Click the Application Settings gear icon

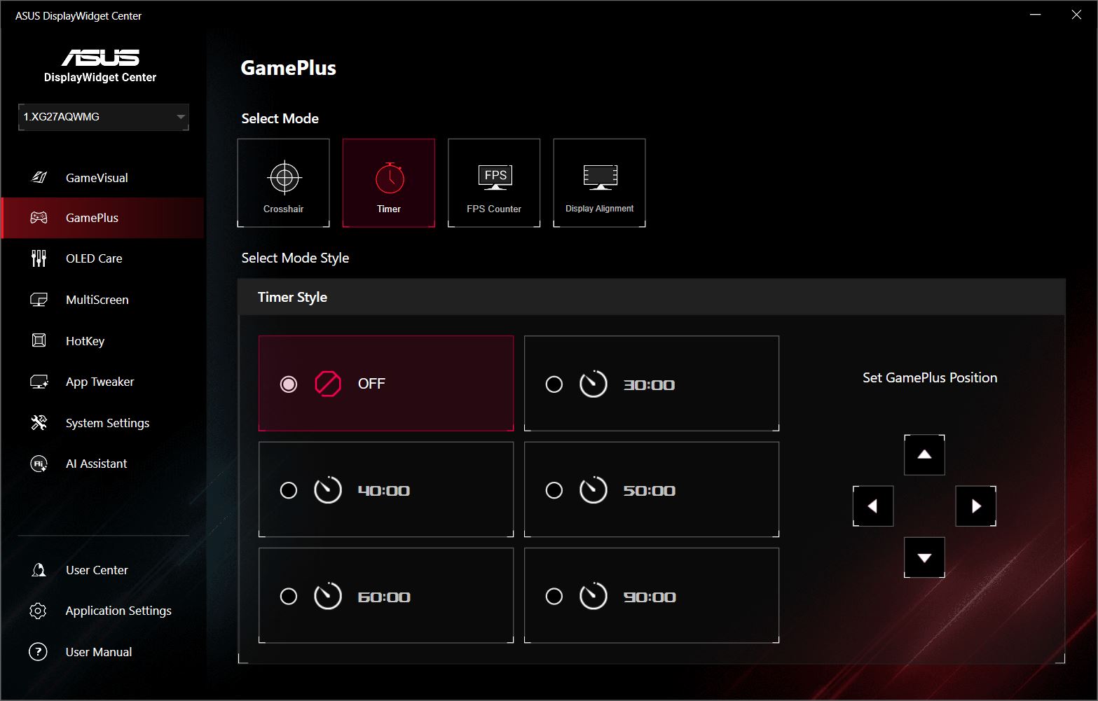point(38,611)
